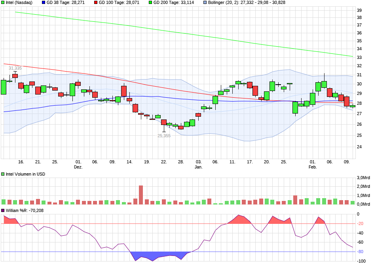Click the -20 Williams %R axis label
The height and width of the screenshot is (265, 372).
click(361, 224)
